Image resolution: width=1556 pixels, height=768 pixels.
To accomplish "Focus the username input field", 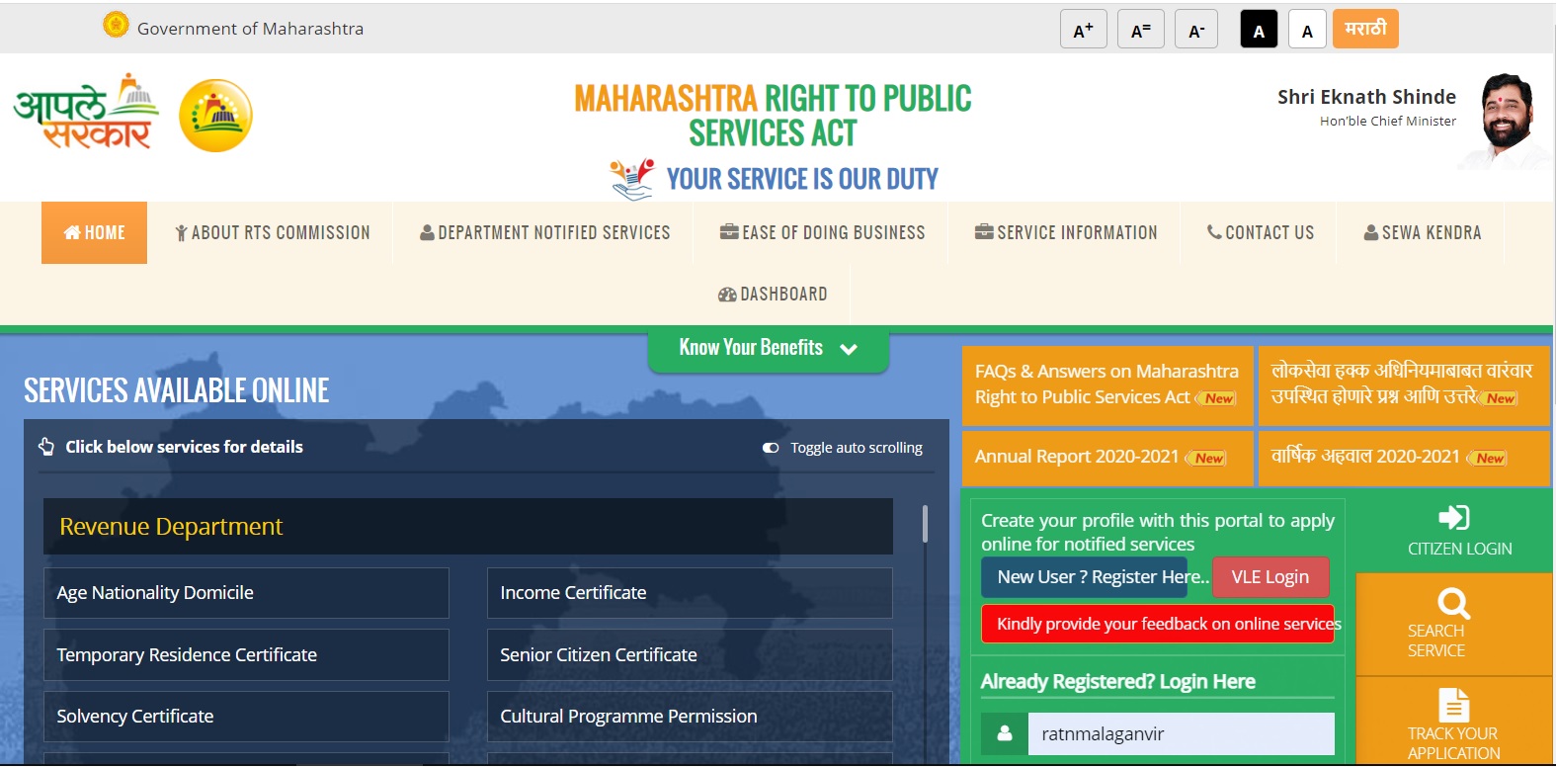I will [x=1182, y=733].
